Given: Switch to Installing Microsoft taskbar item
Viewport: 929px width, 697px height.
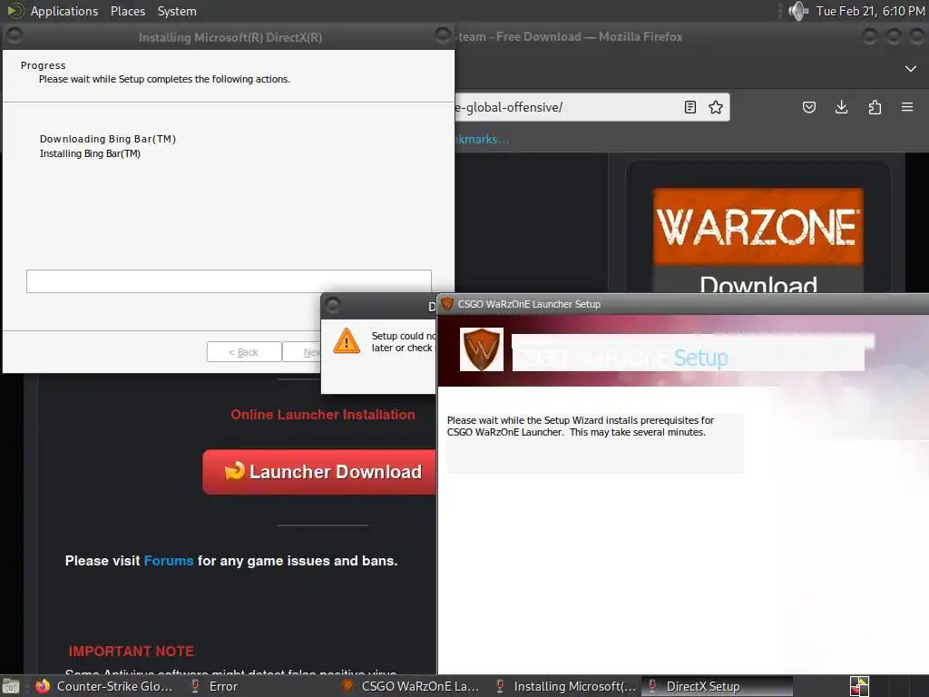Looking at the screenshot, I should pyautogui.click(x=565, y=686).
